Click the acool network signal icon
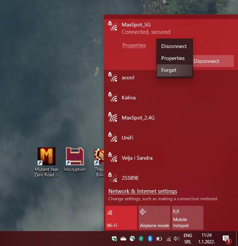The width and height of the screenshot is (238, 246). (x=113, y=77)
